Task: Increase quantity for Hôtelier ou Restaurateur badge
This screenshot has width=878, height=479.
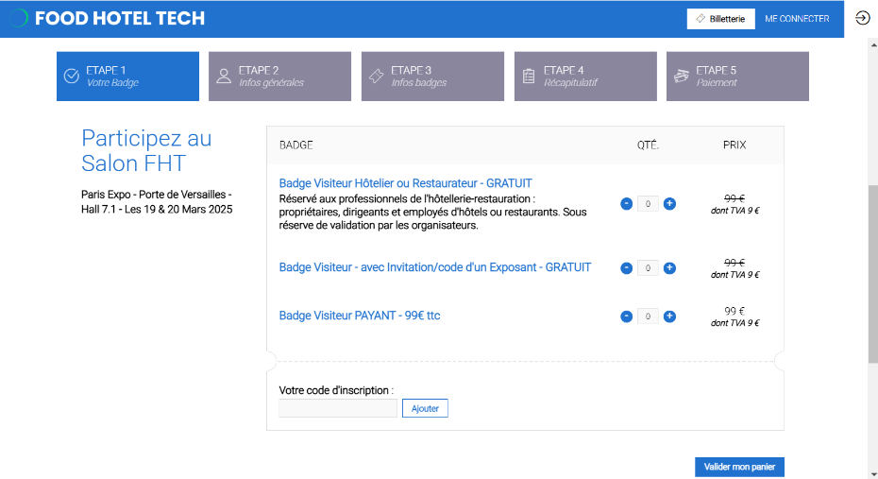Action: [669, 203]
